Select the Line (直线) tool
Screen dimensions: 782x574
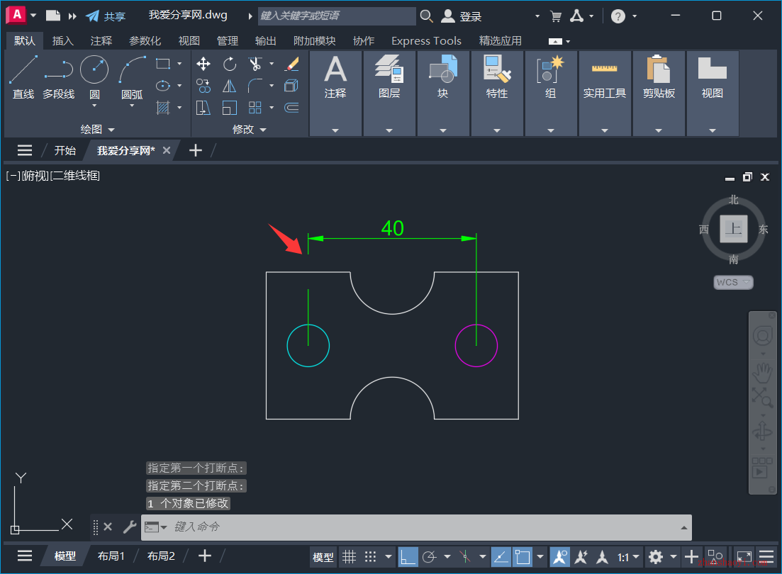pyautogui.click(x=23, y=77)
